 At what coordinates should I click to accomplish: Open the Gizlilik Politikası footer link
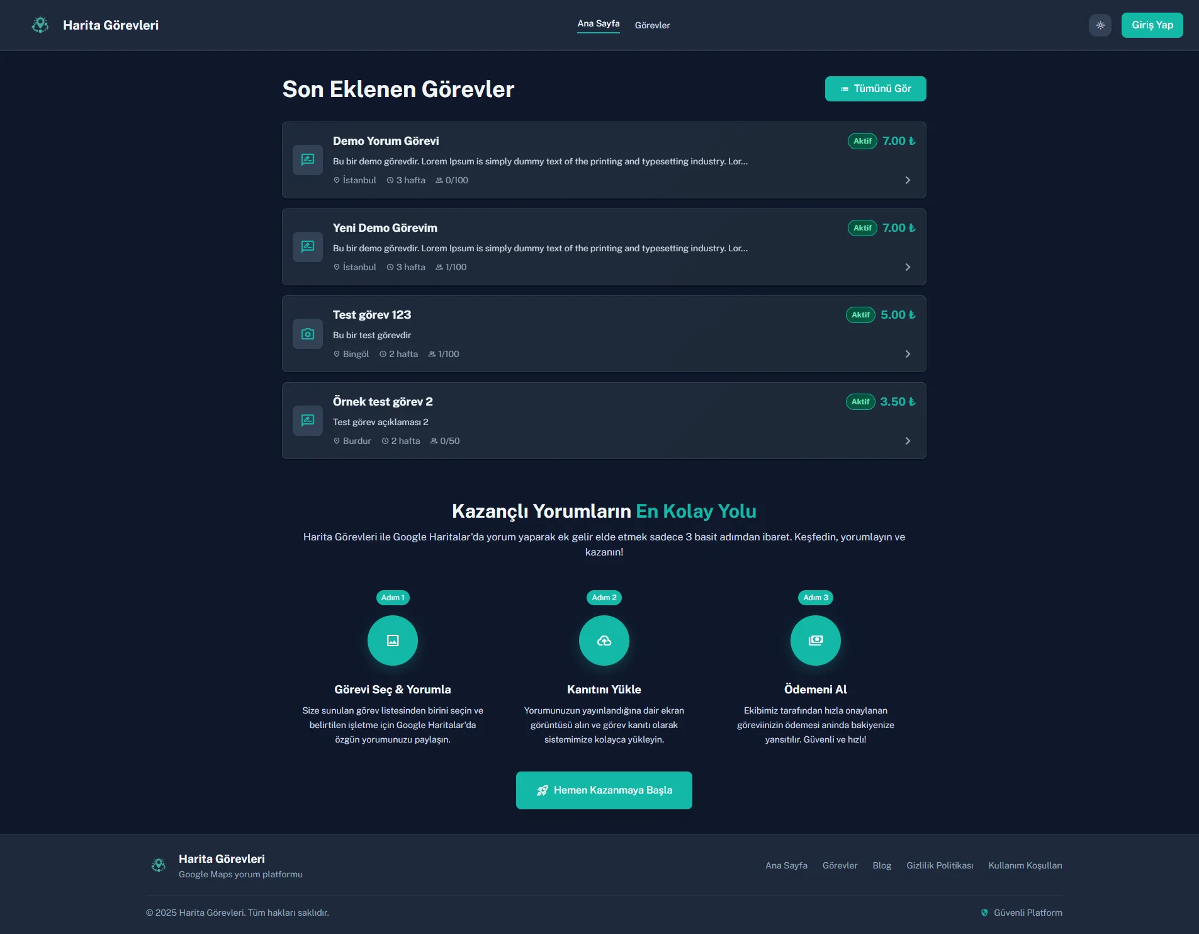[x=939, y=865]
